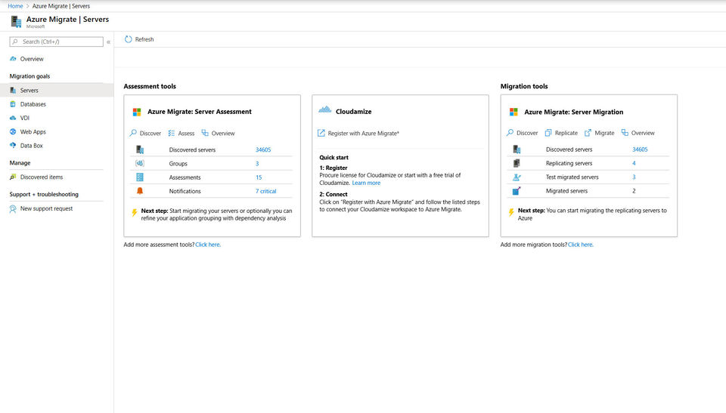Viewport: 726px width, 413px height.
Task: Go to Home breadcrumb link
Action: coord(15,6)
